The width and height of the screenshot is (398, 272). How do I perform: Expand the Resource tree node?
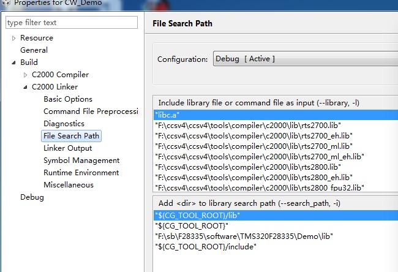coord(13,38)
